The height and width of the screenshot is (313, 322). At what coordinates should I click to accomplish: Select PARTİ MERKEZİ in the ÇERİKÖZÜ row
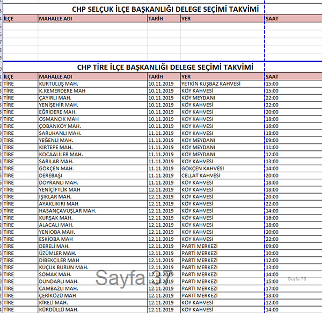coord(222,295)
